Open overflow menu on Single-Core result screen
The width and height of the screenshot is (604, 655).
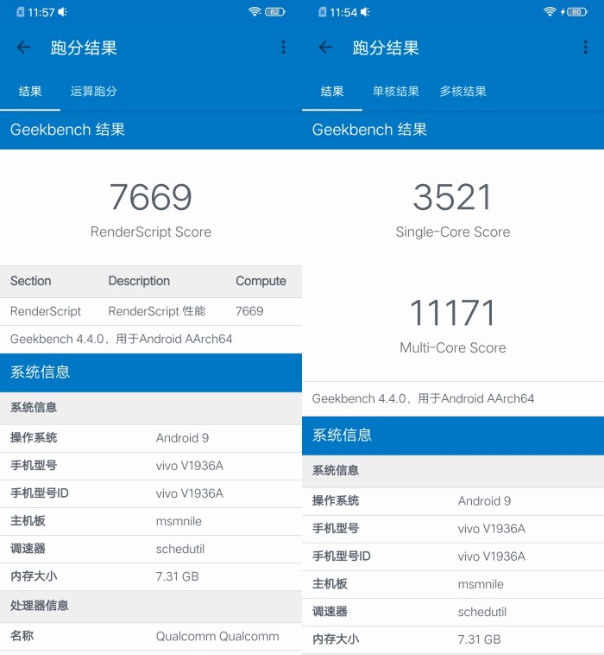[585, 48]
